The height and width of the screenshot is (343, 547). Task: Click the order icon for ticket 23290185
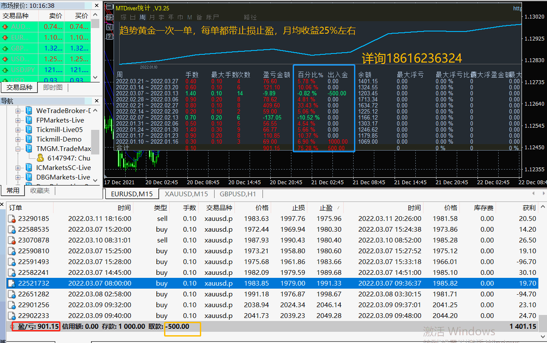12,219
